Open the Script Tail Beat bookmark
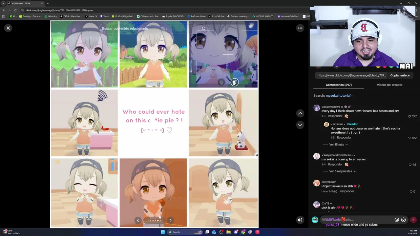 tap(216, 16)
